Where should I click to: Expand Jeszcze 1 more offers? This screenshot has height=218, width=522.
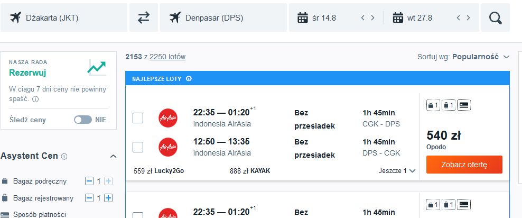[x=397, y=171]
